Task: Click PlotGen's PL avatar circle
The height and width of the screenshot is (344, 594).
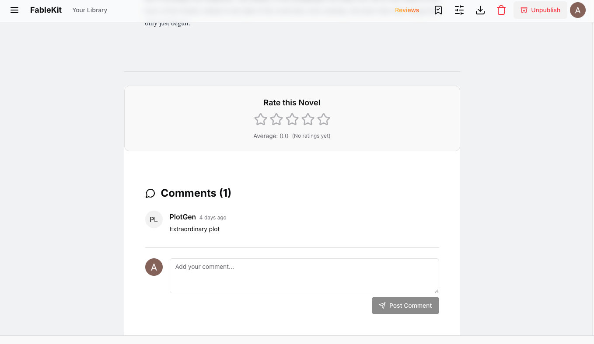Action: (x=154, y=219)
